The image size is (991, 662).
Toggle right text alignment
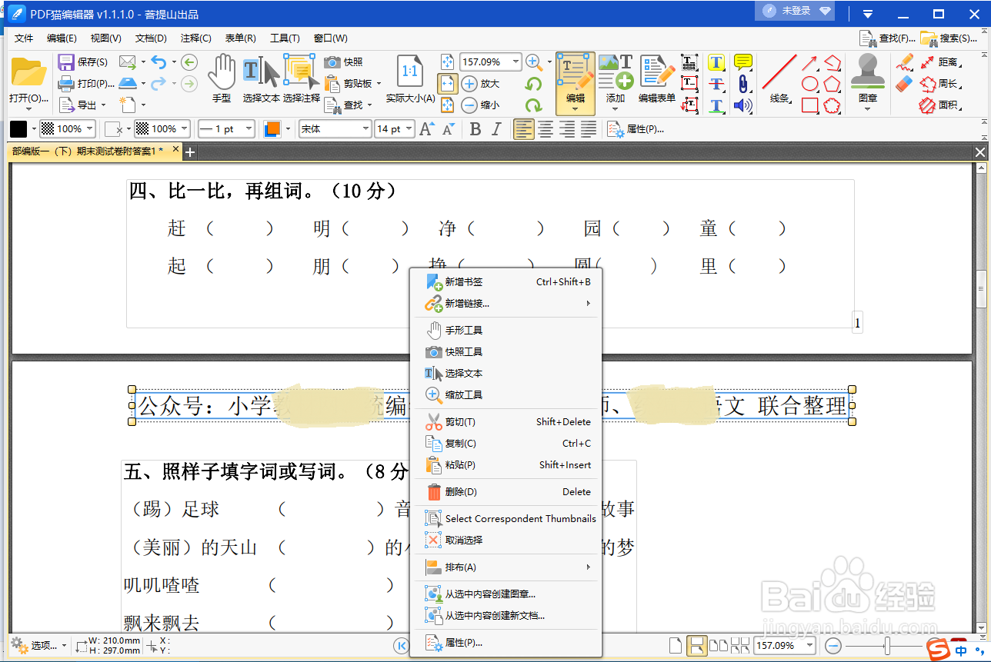click(x=567, y=129)
